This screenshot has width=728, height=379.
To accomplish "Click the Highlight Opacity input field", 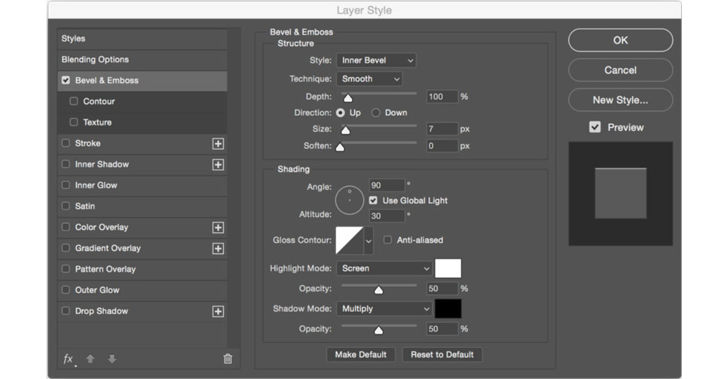I will [442, 289].
